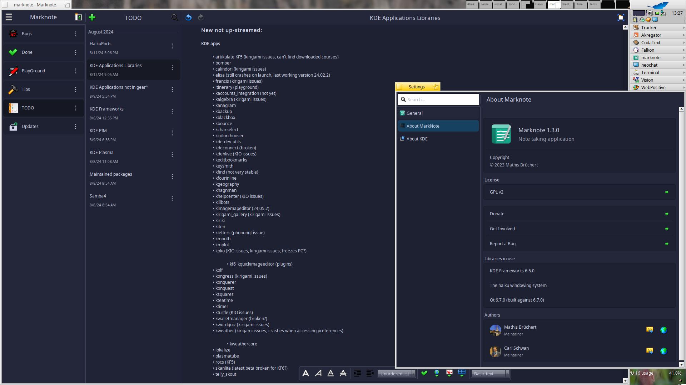Click the clock showing 13:27

click(677, 13)
